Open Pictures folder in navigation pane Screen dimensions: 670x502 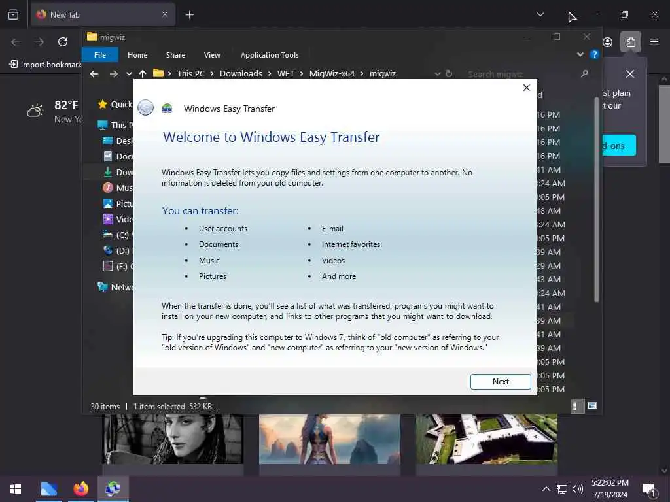point(118,204)
